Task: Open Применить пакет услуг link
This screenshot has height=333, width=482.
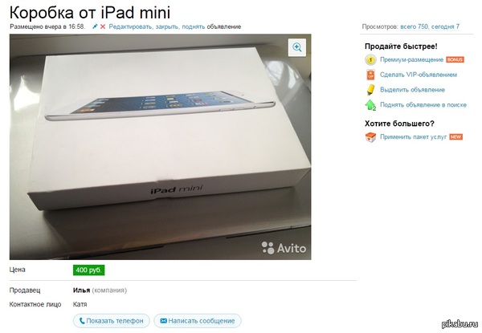Action: click(413, 137)
